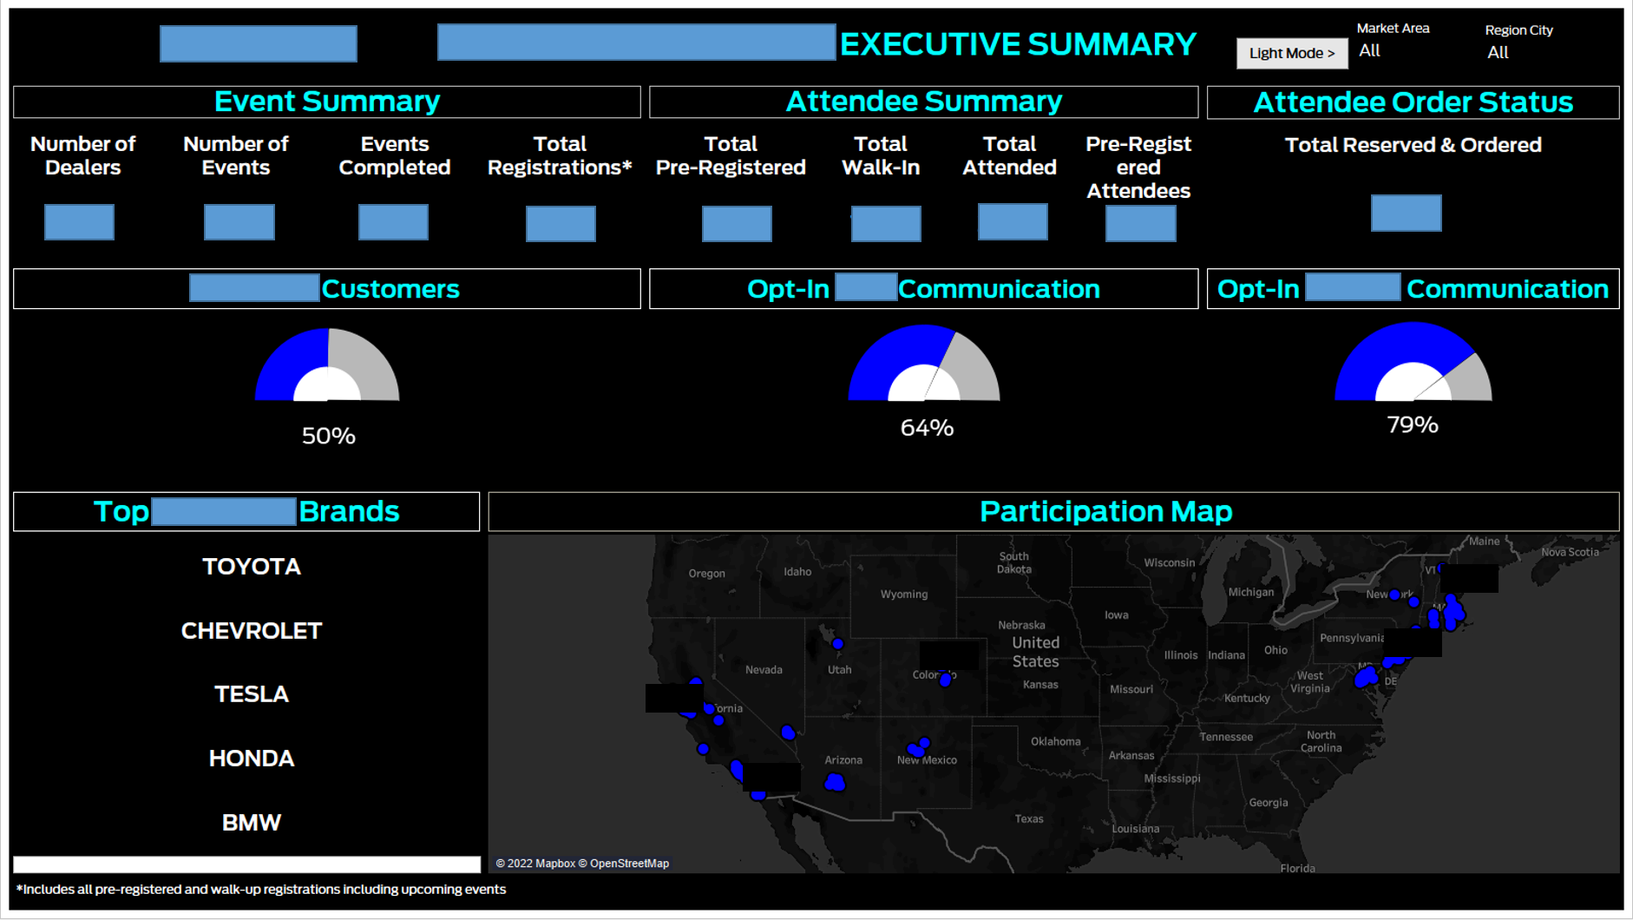This screenshot has height=920, width=1633.
Task: Click the value under Number of Dealers
Action: pos(79,222)
